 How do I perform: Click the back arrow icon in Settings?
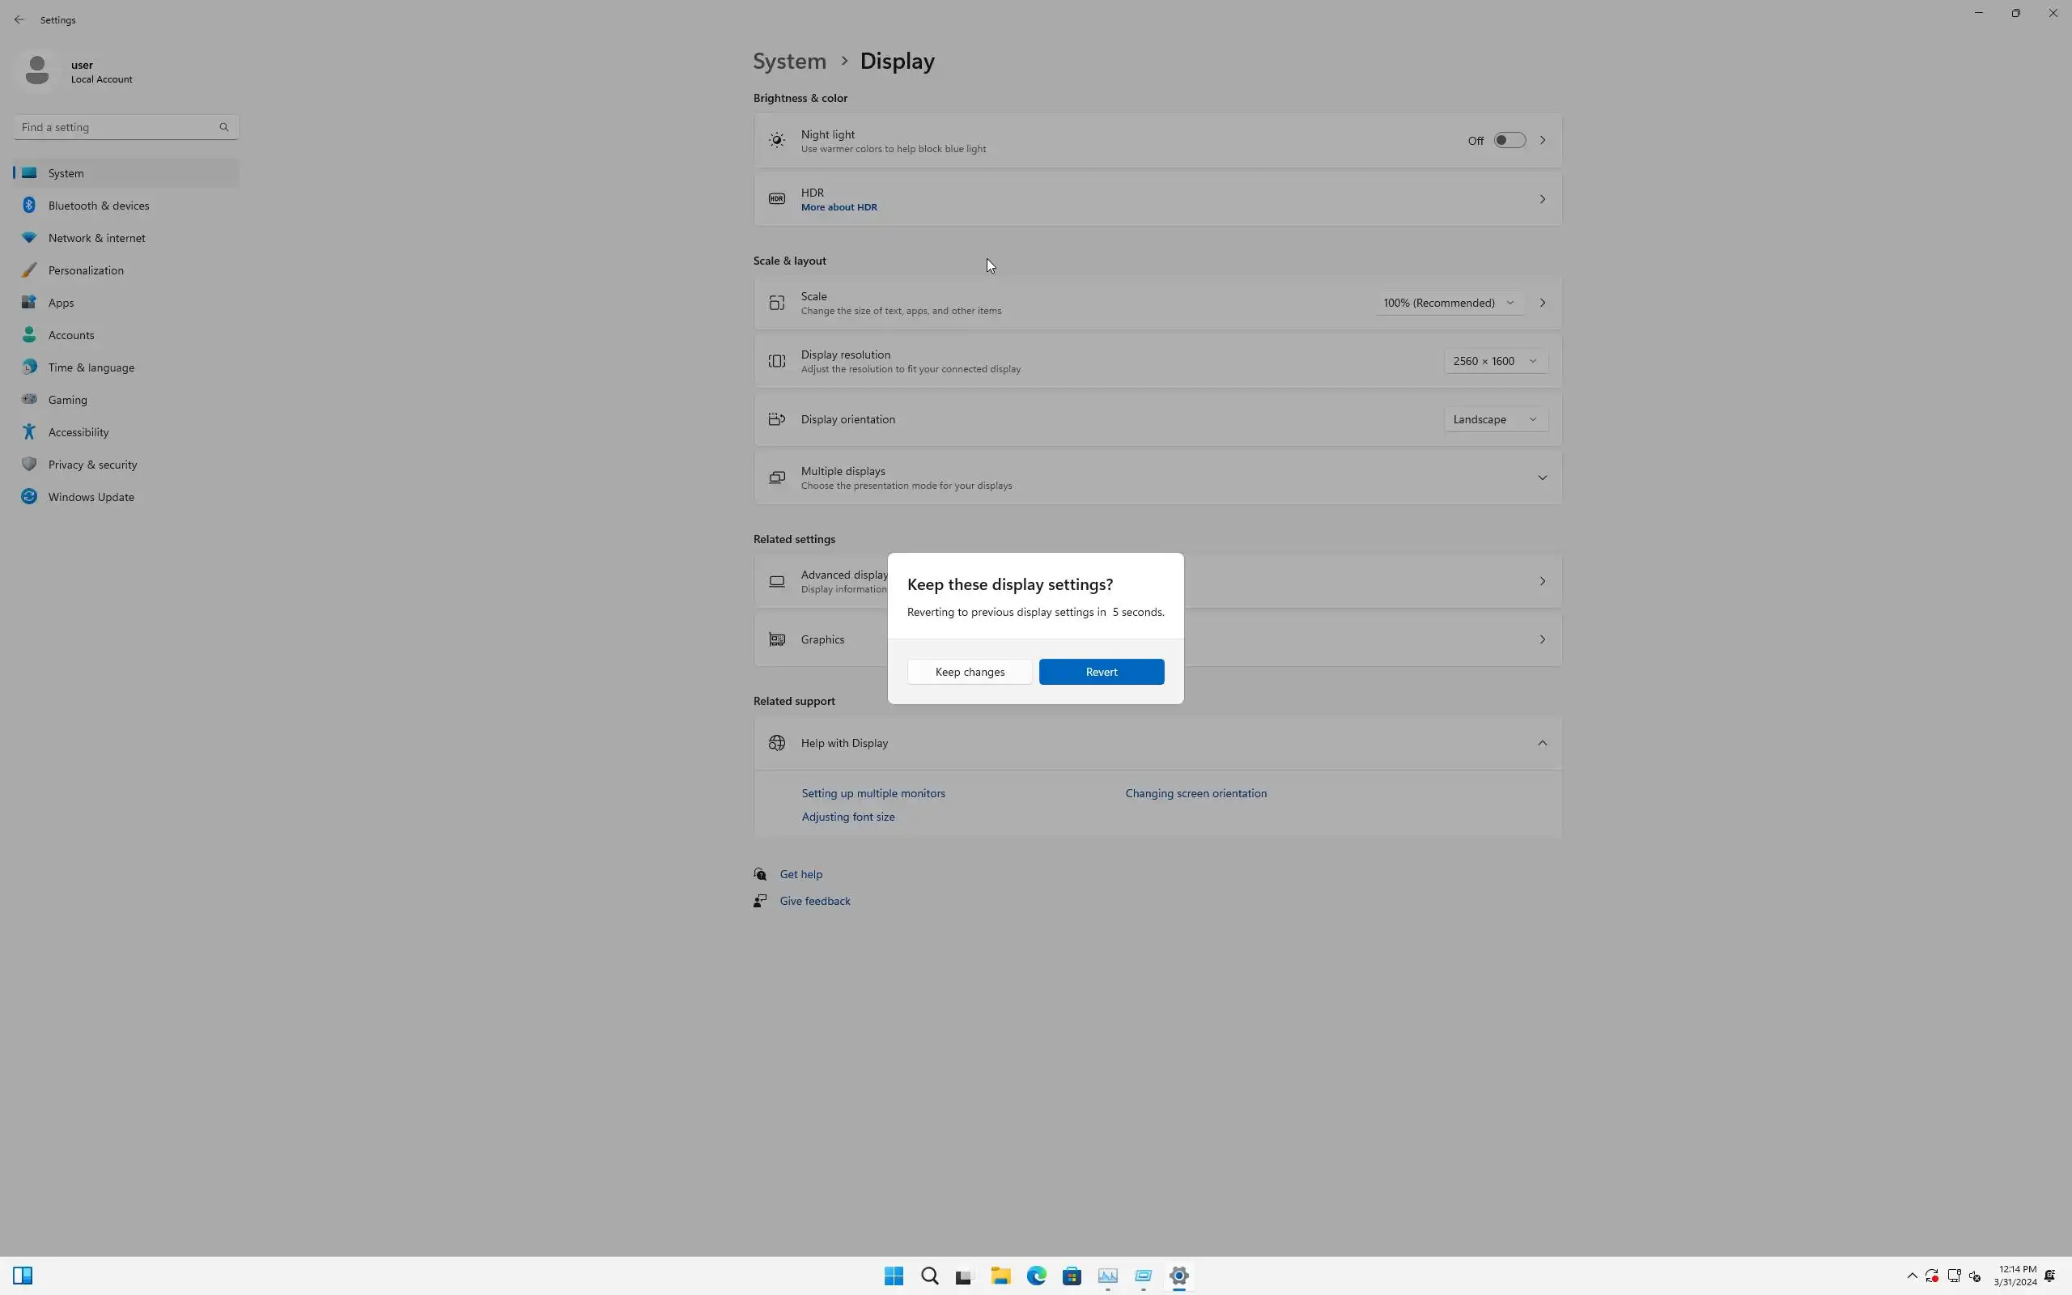coord(19,19)
